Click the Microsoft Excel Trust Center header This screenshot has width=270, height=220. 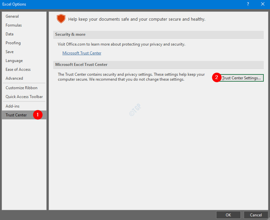coord(81,65)
